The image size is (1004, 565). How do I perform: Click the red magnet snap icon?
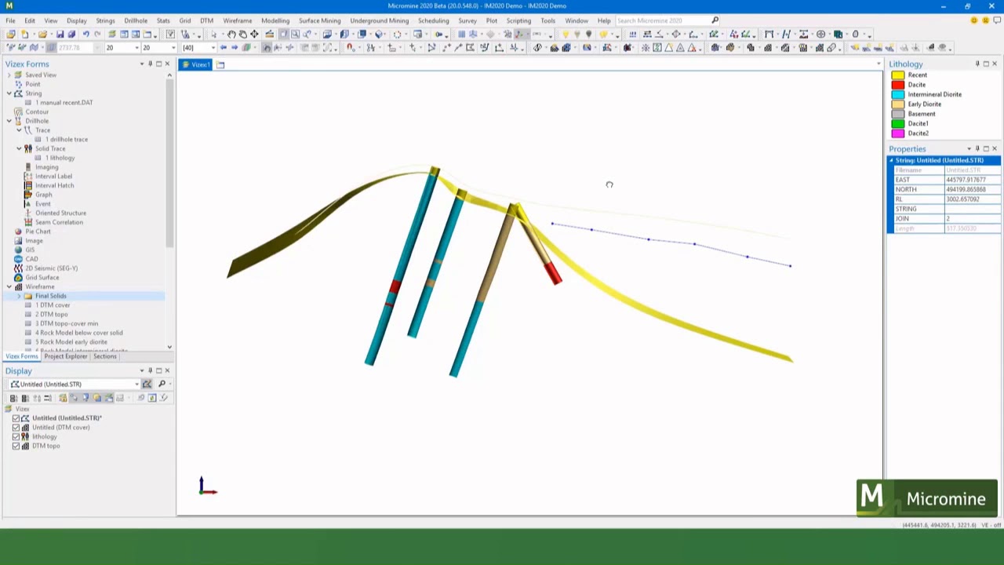point(350,48)
